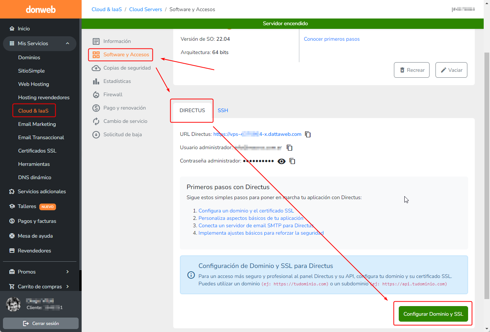Collapse the Mis Servicios menu chevron
Viewport: 490px width, 332px height.
68,43
